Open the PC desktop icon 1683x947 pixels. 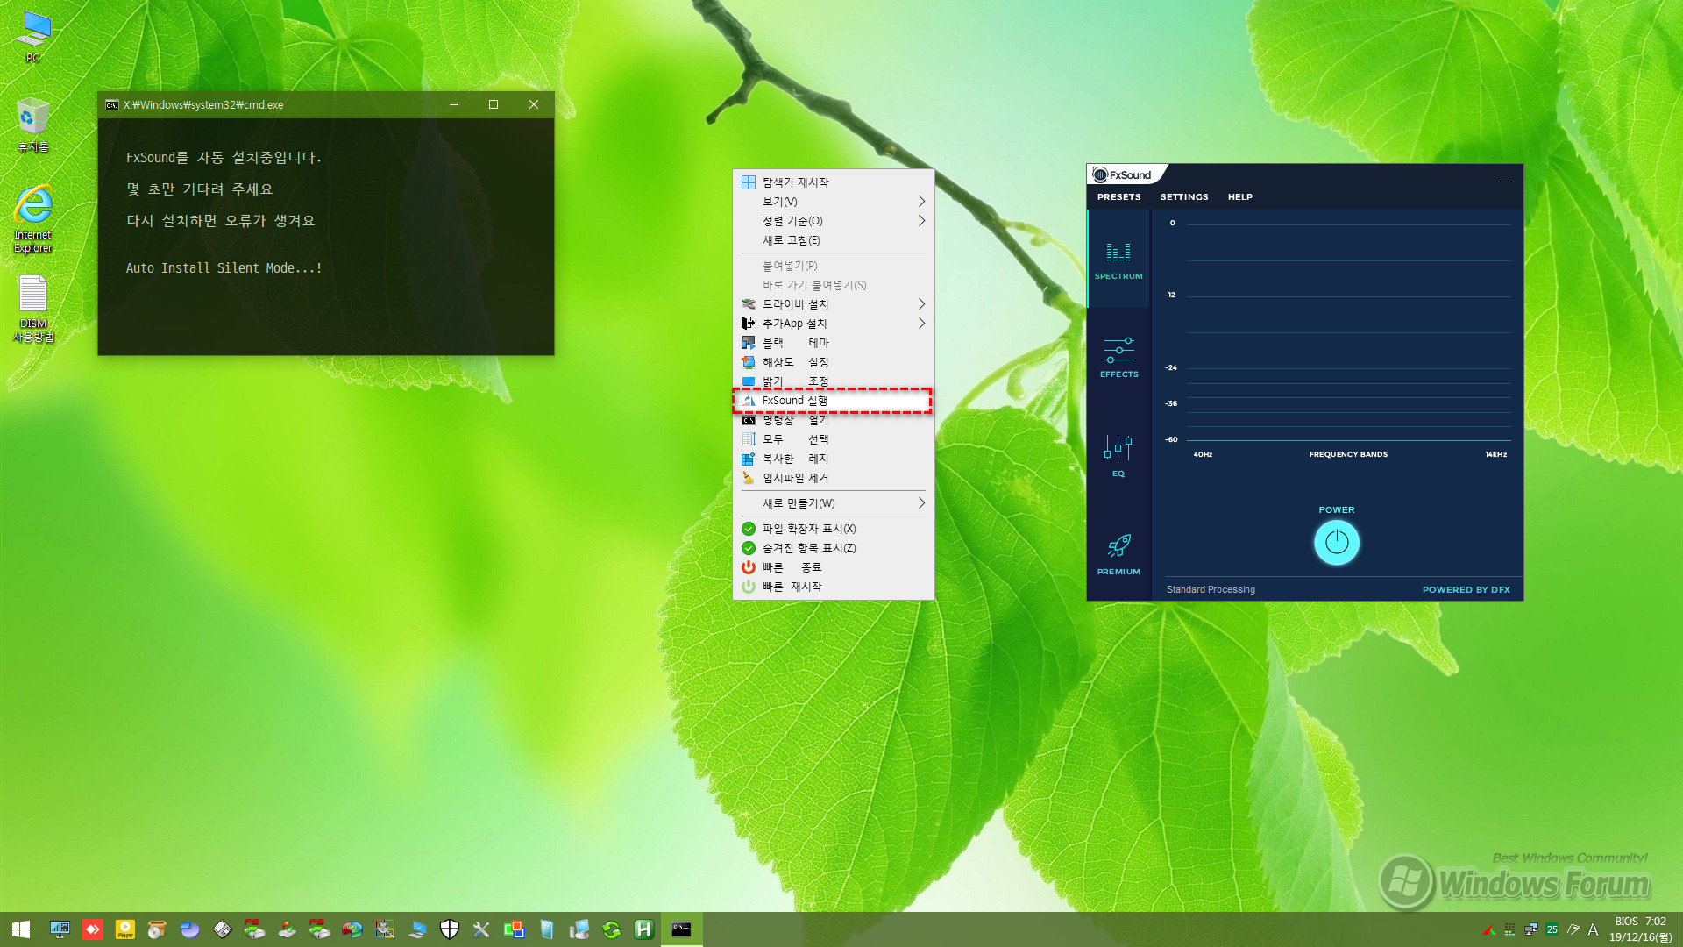[33, 37]
